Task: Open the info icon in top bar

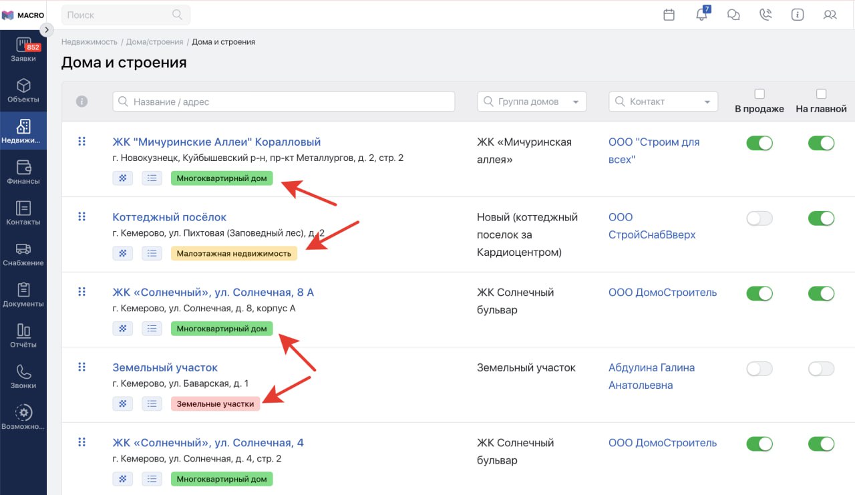Action: 797,15
